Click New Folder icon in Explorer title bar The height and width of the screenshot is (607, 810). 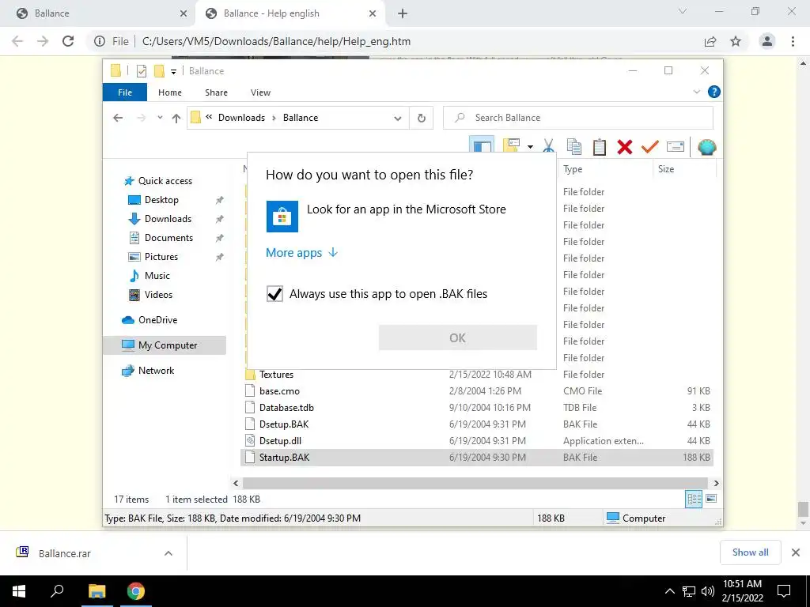(159, 70)
